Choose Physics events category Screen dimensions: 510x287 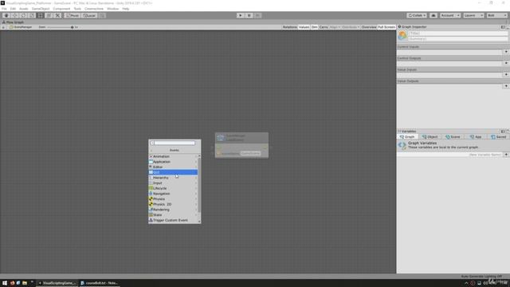click(173, 199)
